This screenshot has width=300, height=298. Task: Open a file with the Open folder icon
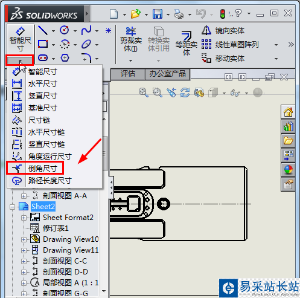coord(136,14)
